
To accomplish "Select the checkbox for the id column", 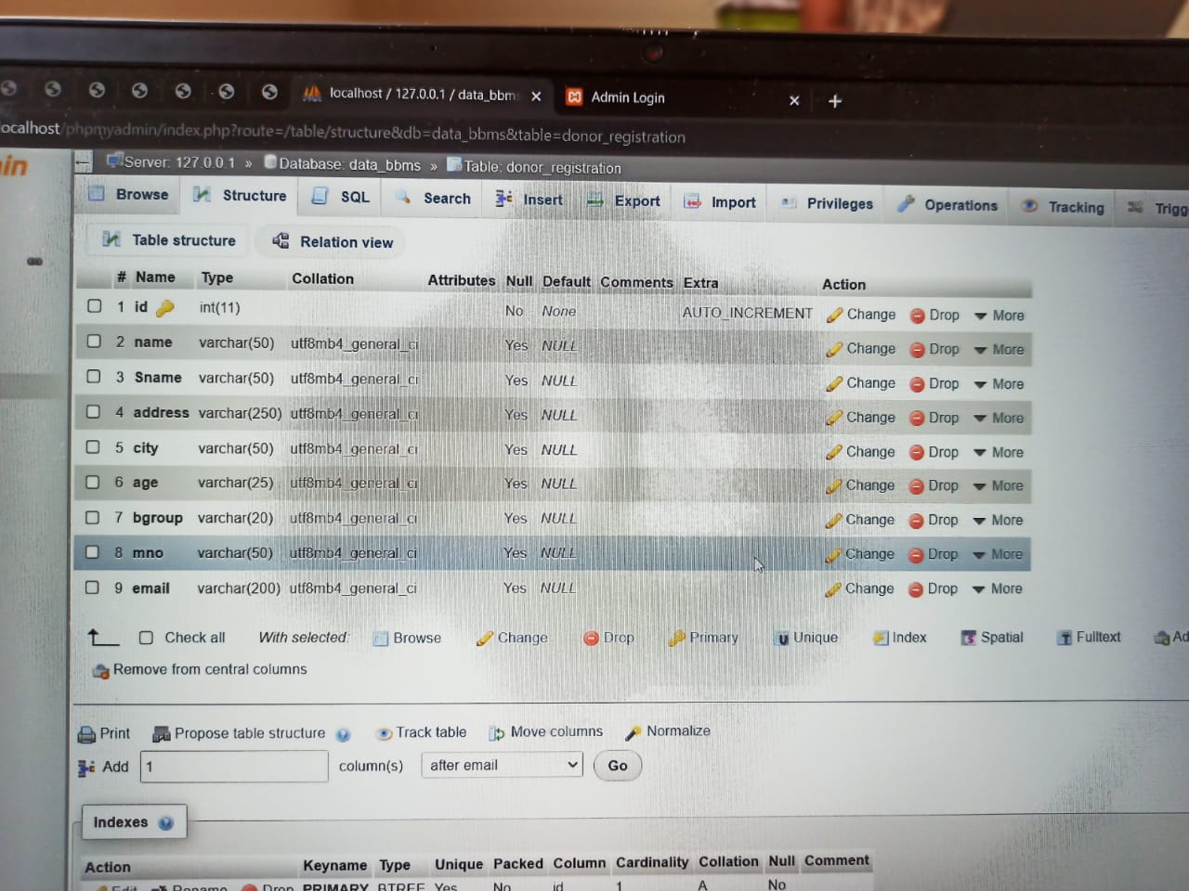I will coord(94,305).
